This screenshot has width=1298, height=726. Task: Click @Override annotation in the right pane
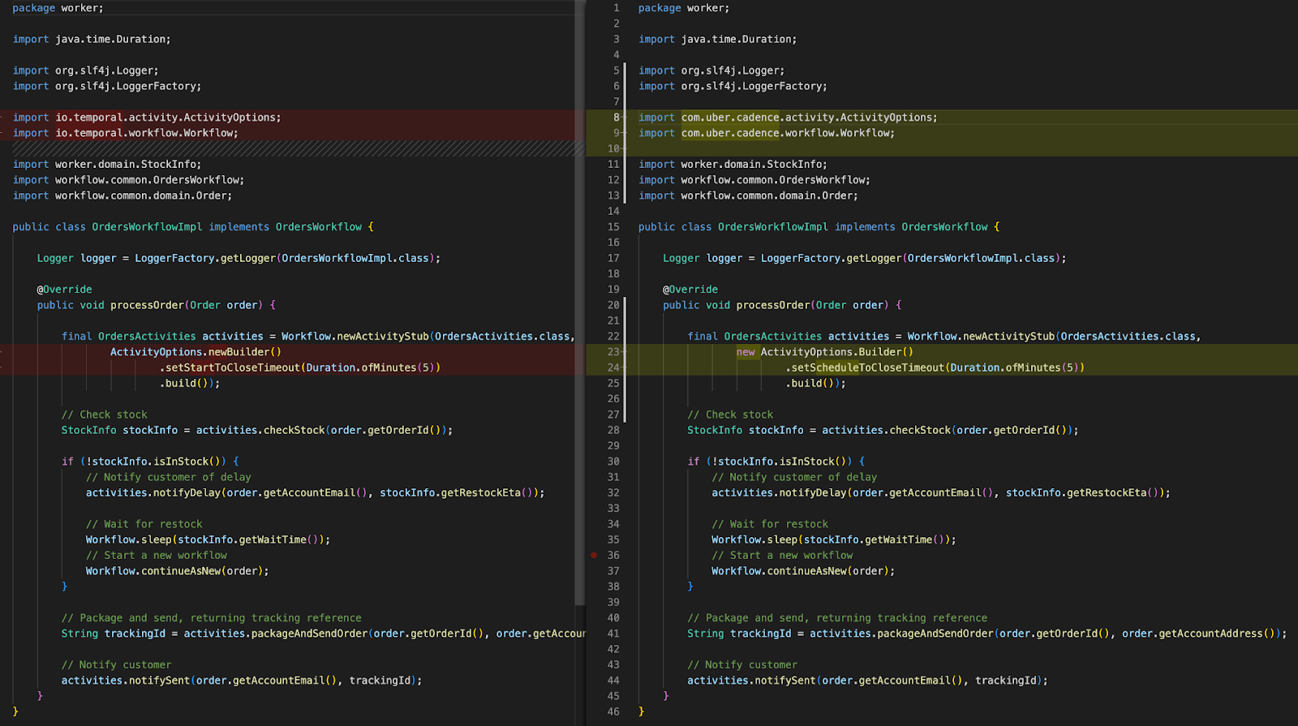coord(690,290)
